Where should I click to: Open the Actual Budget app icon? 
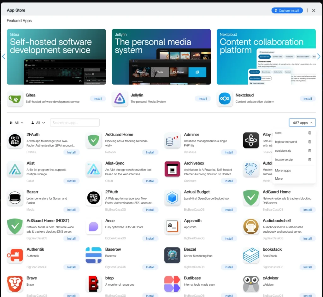(172, 198)
